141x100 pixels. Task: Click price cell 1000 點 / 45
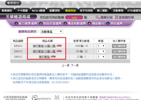[82, 46]
